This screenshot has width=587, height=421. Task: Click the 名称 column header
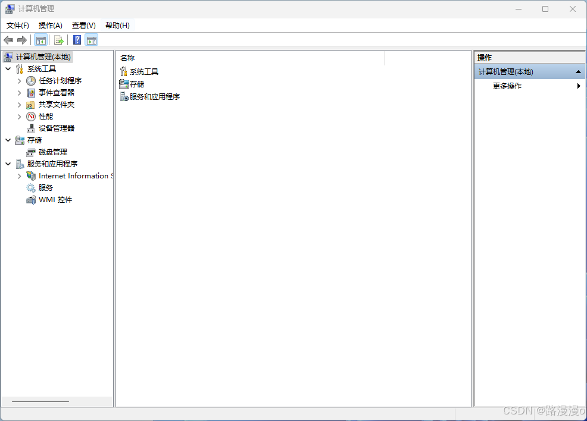tap(250, 58)
